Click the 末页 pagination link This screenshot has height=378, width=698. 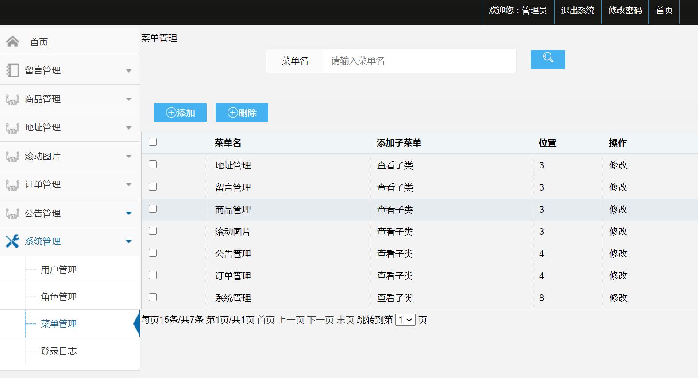[x=345, y=320]
